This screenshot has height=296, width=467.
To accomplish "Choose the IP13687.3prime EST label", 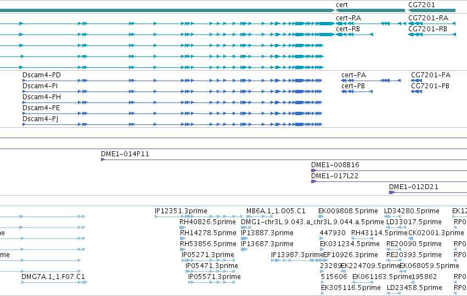I will point(267,244).
